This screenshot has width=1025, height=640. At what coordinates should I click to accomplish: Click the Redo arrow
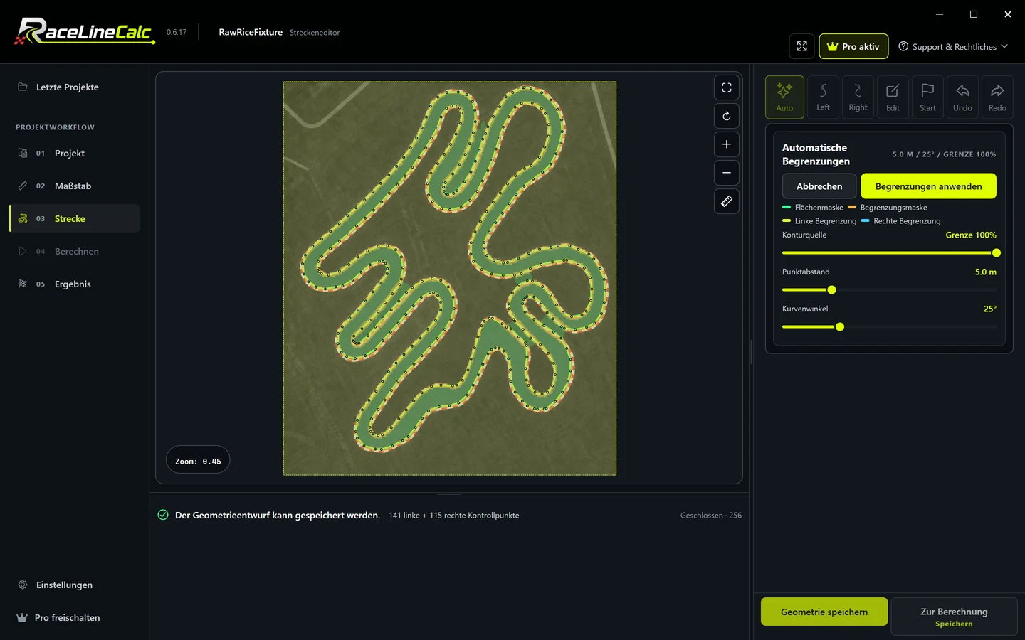(997, 97)
